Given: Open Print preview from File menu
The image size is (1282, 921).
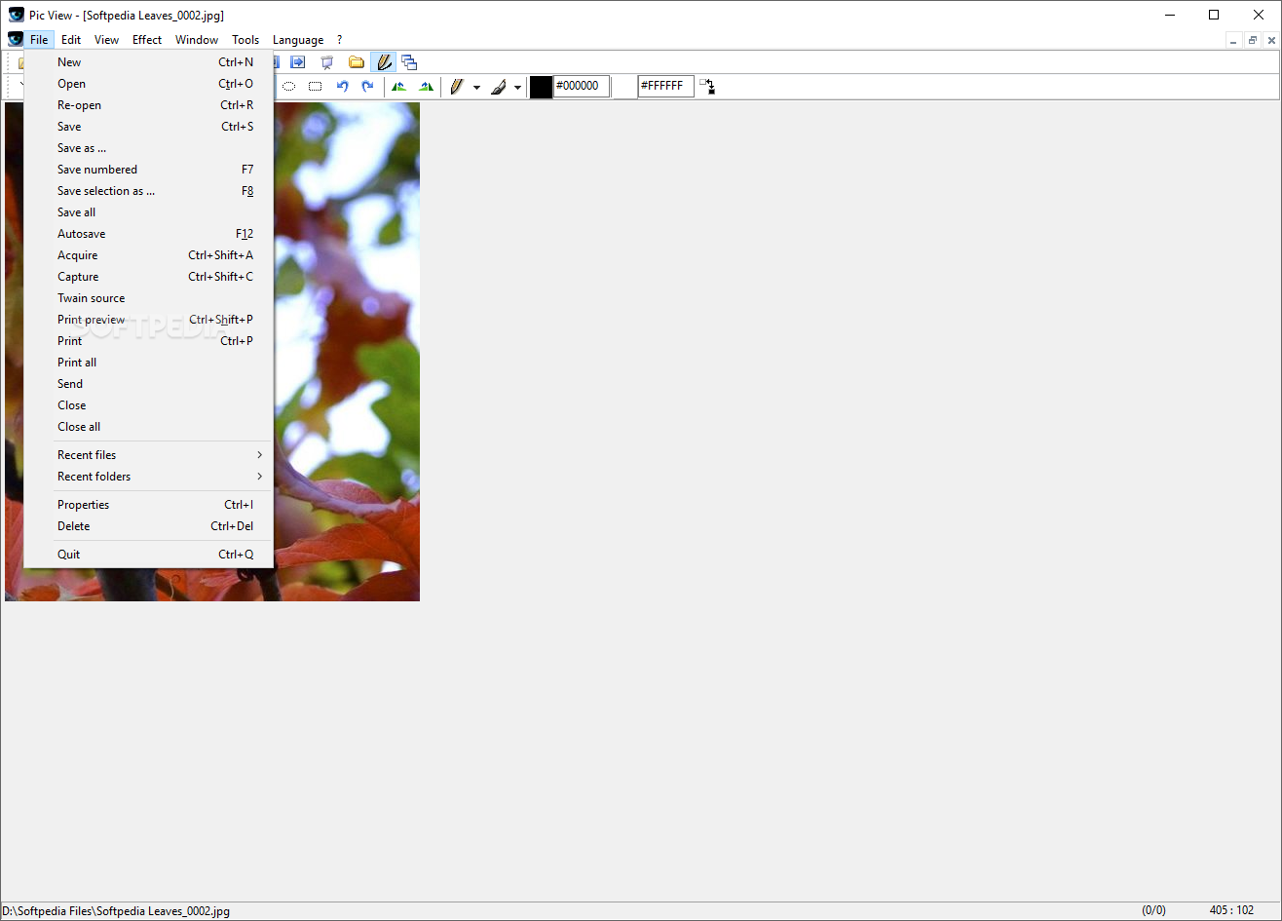Looking at the screenshot, I should pos(148,320).
